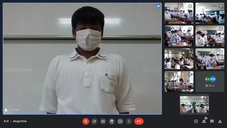The image size is (227, 128).
Task: Select the 大山千穂 video thumbnail
Action: (179, 82)
